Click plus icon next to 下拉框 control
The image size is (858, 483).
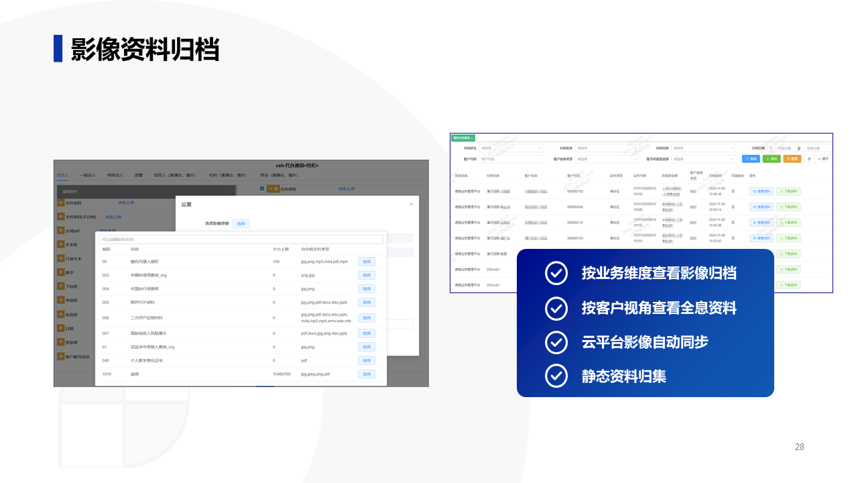[x=61, y=286]
